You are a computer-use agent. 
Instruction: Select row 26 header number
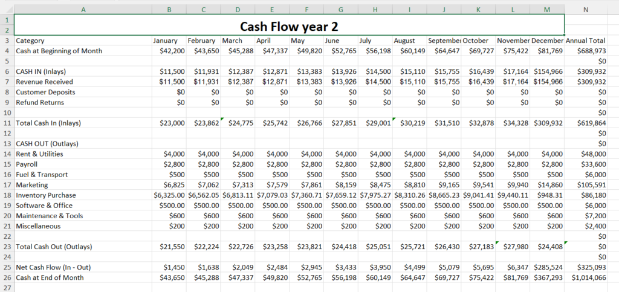click(x=7, y=277)
